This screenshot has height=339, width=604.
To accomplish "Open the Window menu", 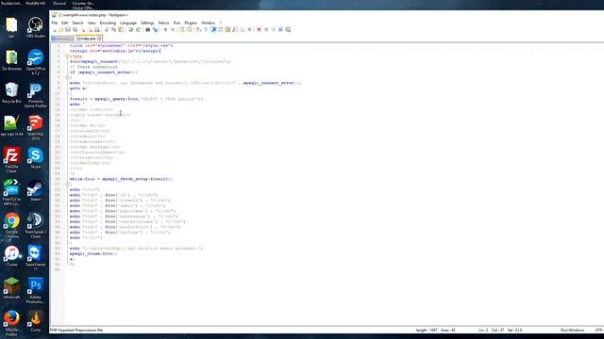I will [x=208, y=23].
